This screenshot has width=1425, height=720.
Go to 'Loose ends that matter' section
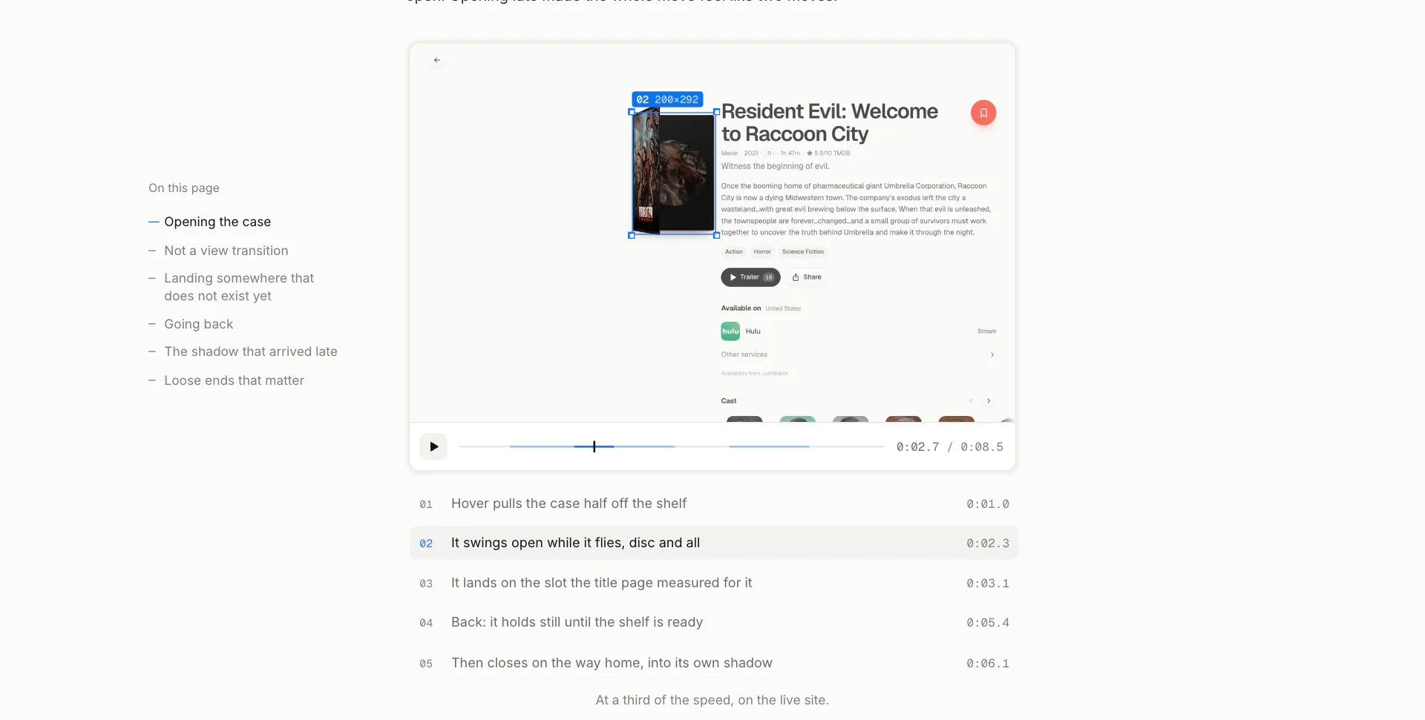235,380
